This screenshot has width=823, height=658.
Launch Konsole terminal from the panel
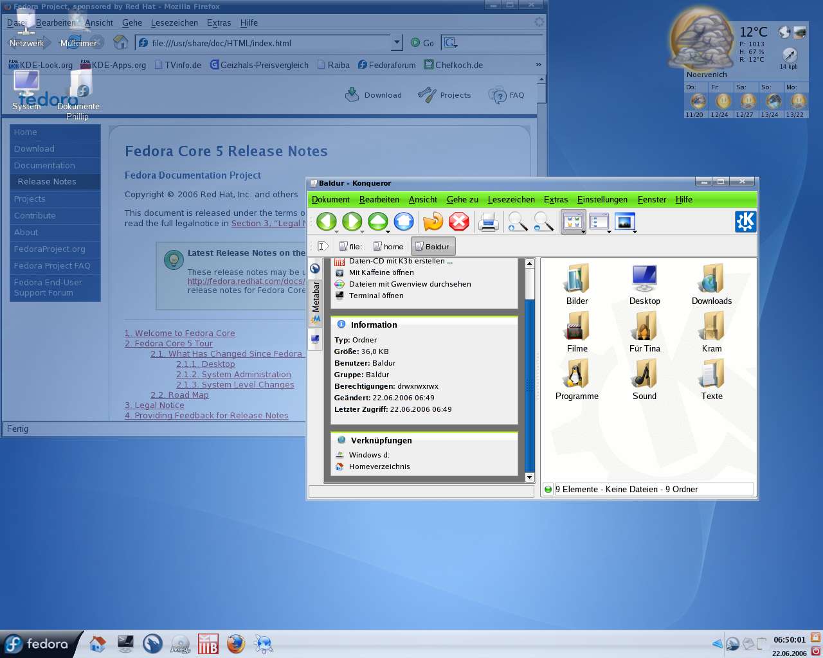125,643
